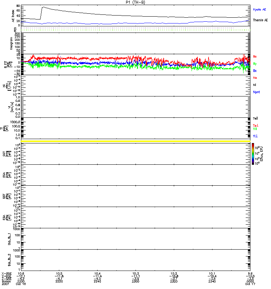Select the green By legend entry

[x=255, y=64]
